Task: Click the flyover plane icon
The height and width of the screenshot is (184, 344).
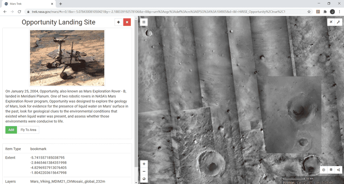Action: (331, 22)
